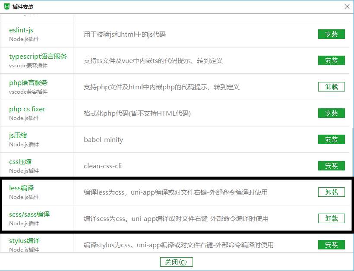Install the js压缩 plugin

pyautogui.click(x=332, y=139)
